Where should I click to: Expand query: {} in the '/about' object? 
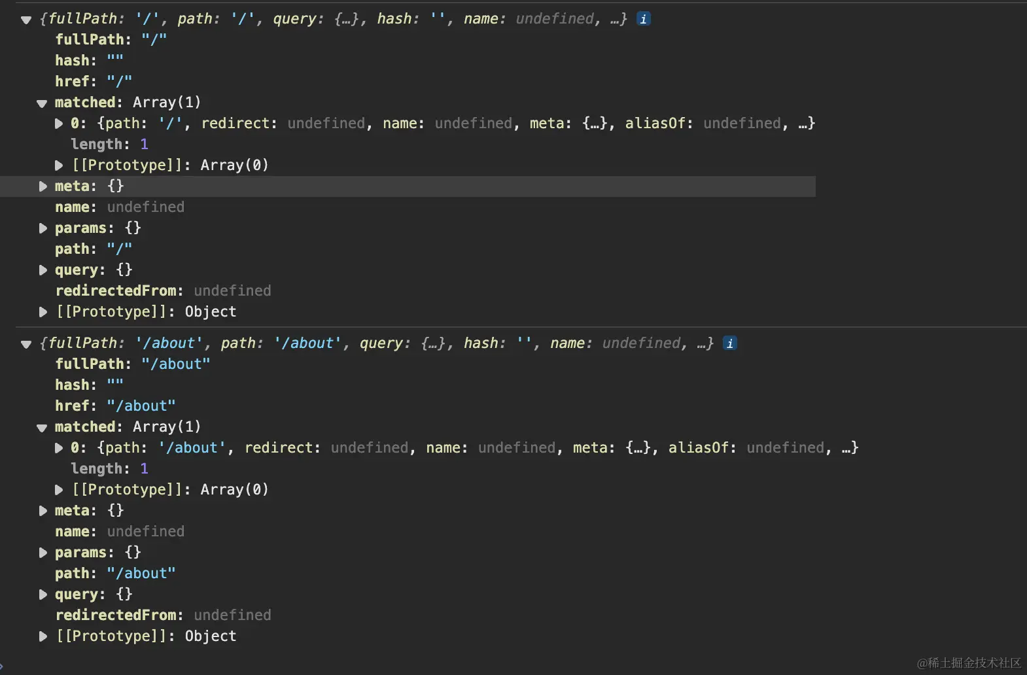43,595
